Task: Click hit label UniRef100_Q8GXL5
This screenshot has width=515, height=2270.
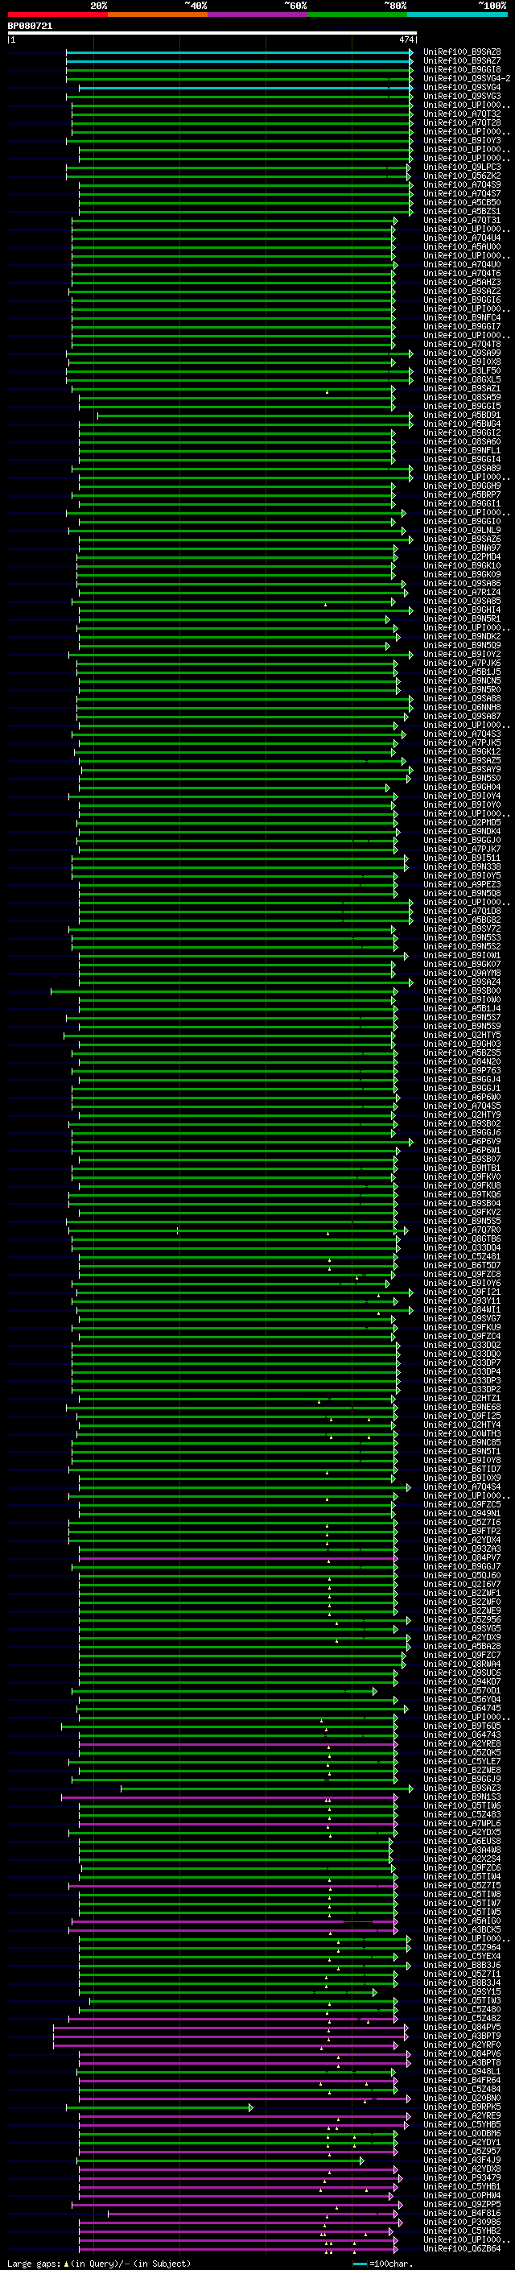Action: pyautogui.click(x=462, y=380)
